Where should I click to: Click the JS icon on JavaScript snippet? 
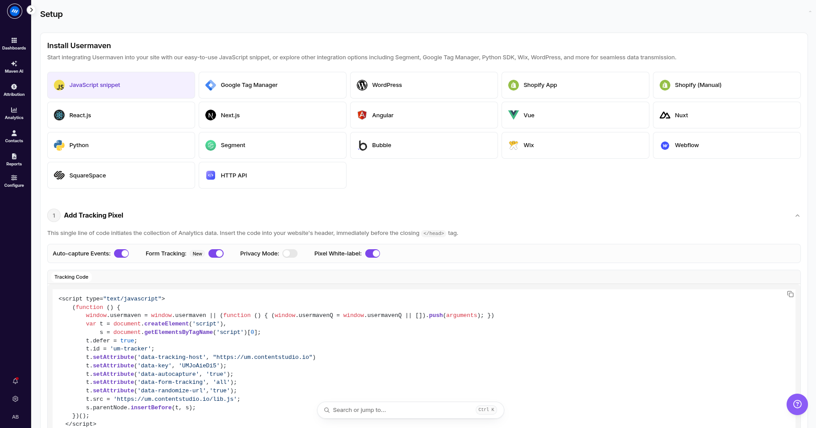[59, 85]
